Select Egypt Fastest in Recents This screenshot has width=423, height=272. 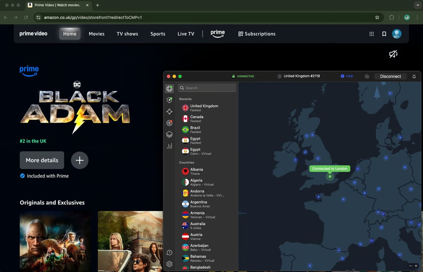pos(207,140)
